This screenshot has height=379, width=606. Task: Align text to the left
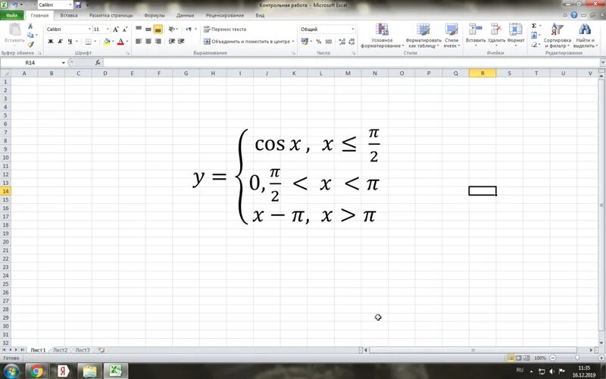click(x=139, y=42)
